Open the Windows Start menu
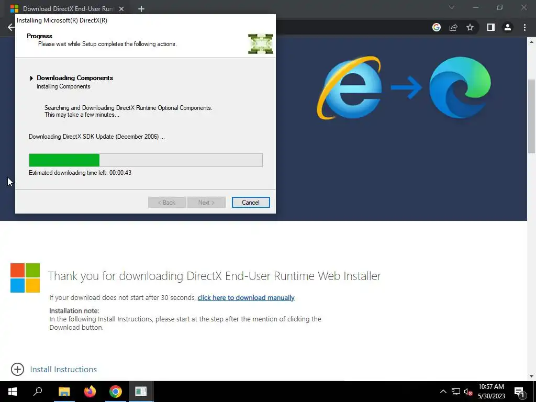This screenshot has width=536, height=402. click(13, 392)
